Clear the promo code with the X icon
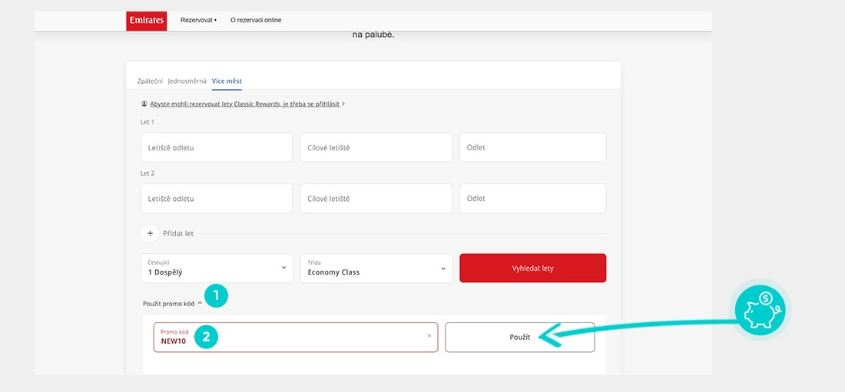Image resolution: width=845 pixels, height=392 pixels. pyautogui.click(x=429, y=336)
